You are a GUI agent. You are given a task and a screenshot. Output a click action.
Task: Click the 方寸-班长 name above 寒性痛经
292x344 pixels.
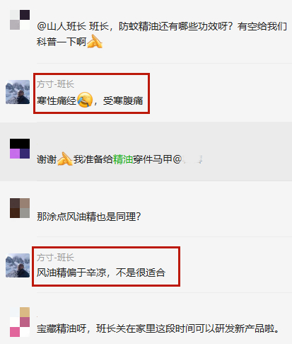click(x=55, y=84)
